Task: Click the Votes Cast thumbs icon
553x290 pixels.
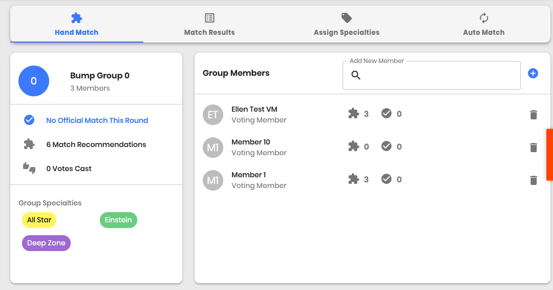Action: (x=29, y=168)
